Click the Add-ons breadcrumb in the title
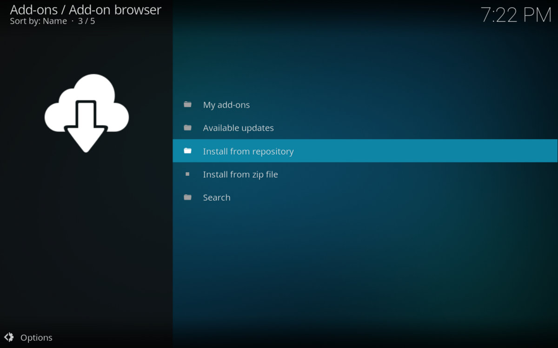This screenshot has height=348, width=558. pyautogui.click(x=33, y=10)
